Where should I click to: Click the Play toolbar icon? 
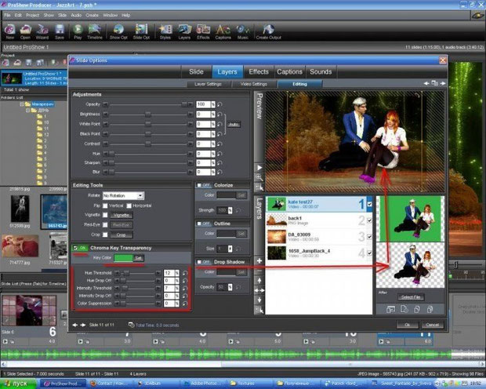(78, 31)
